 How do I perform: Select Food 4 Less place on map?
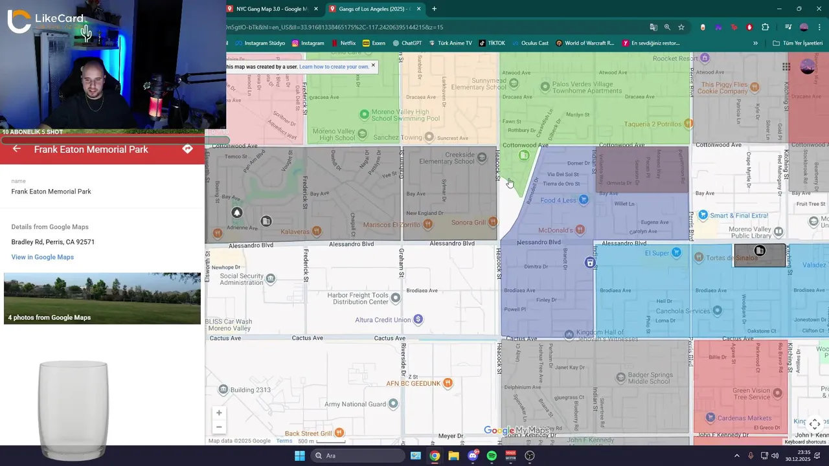pos(564,200)
